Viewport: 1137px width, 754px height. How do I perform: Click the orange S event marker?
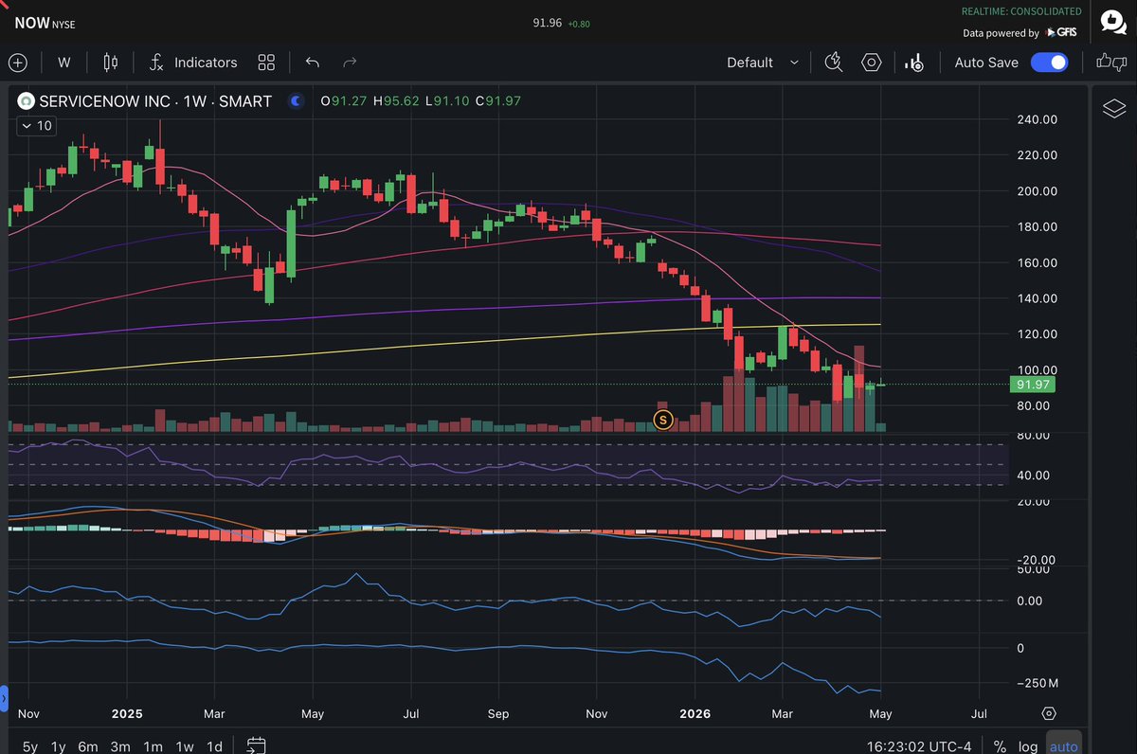[x=663, y=419]
